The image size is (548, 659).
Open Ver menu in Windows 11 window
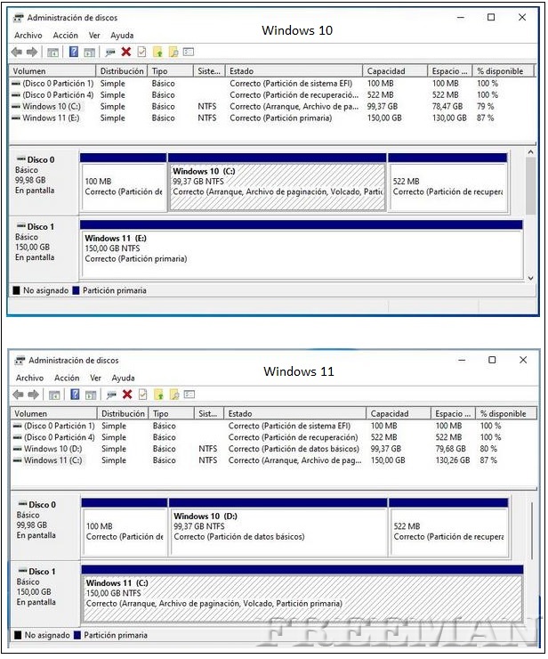coord(96,378)
